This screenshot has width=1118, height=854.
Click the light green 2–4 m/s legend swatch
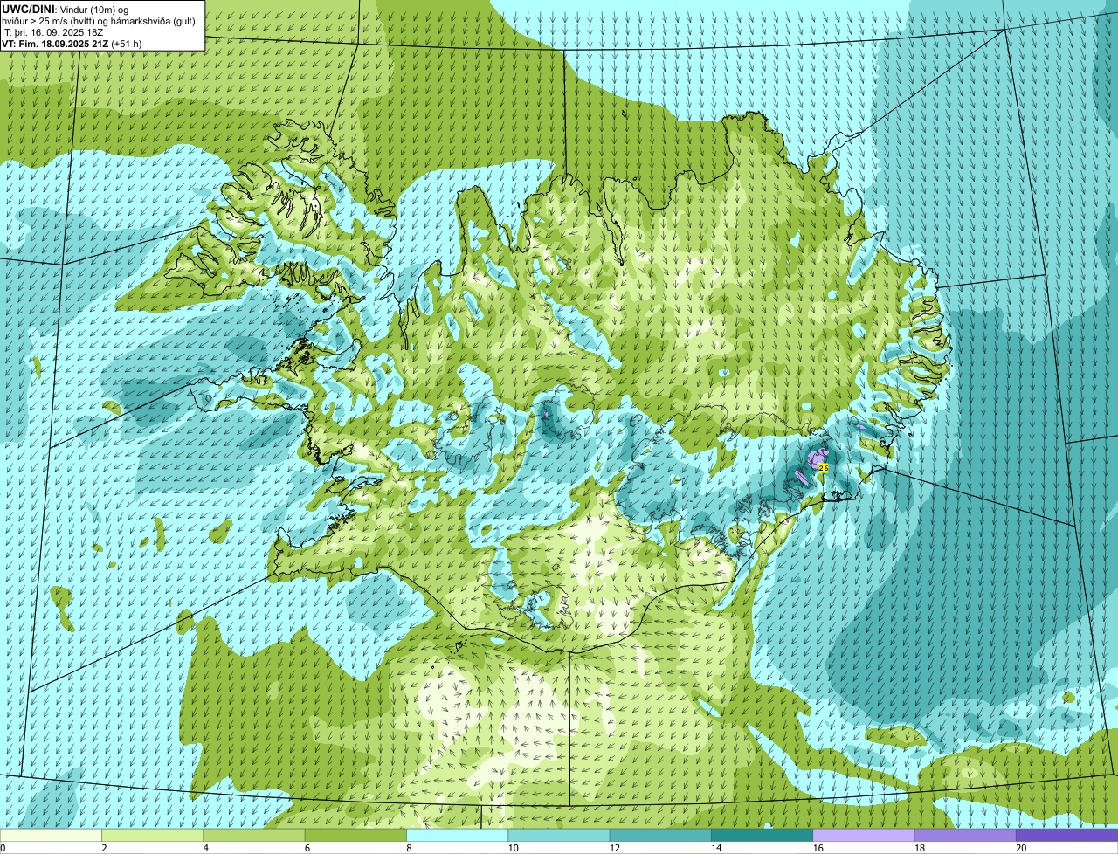pyautogui.click(x=153, y=836)
